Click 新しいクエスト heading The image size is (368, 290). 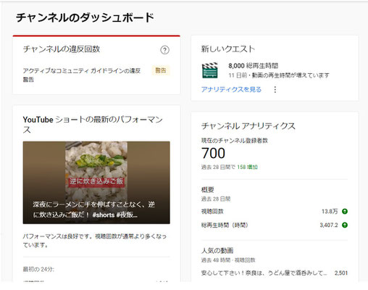click(228, 49)
